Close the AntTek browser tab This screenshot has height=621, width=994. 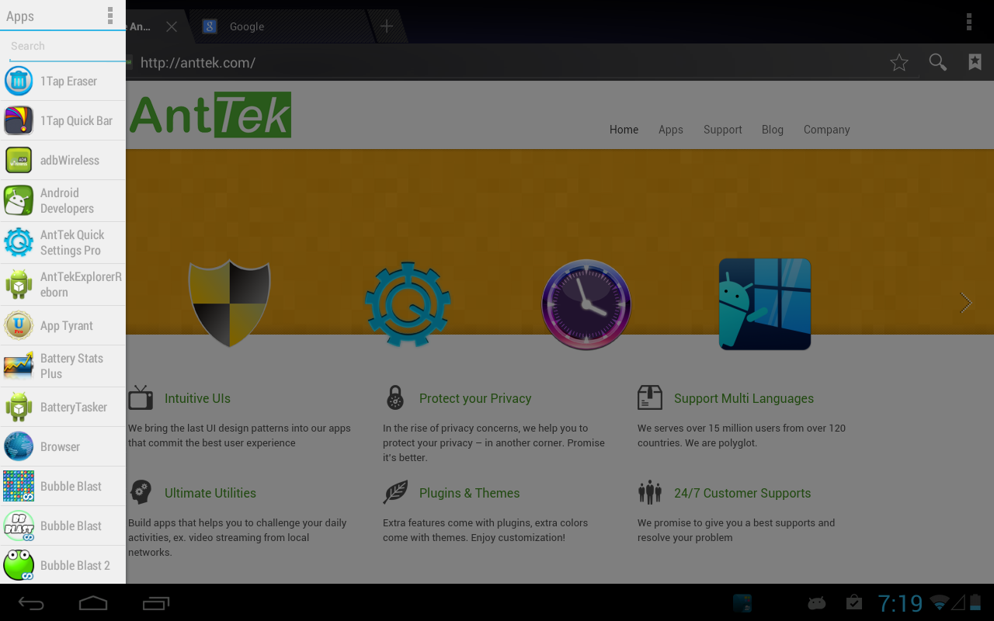click(171, 26)
